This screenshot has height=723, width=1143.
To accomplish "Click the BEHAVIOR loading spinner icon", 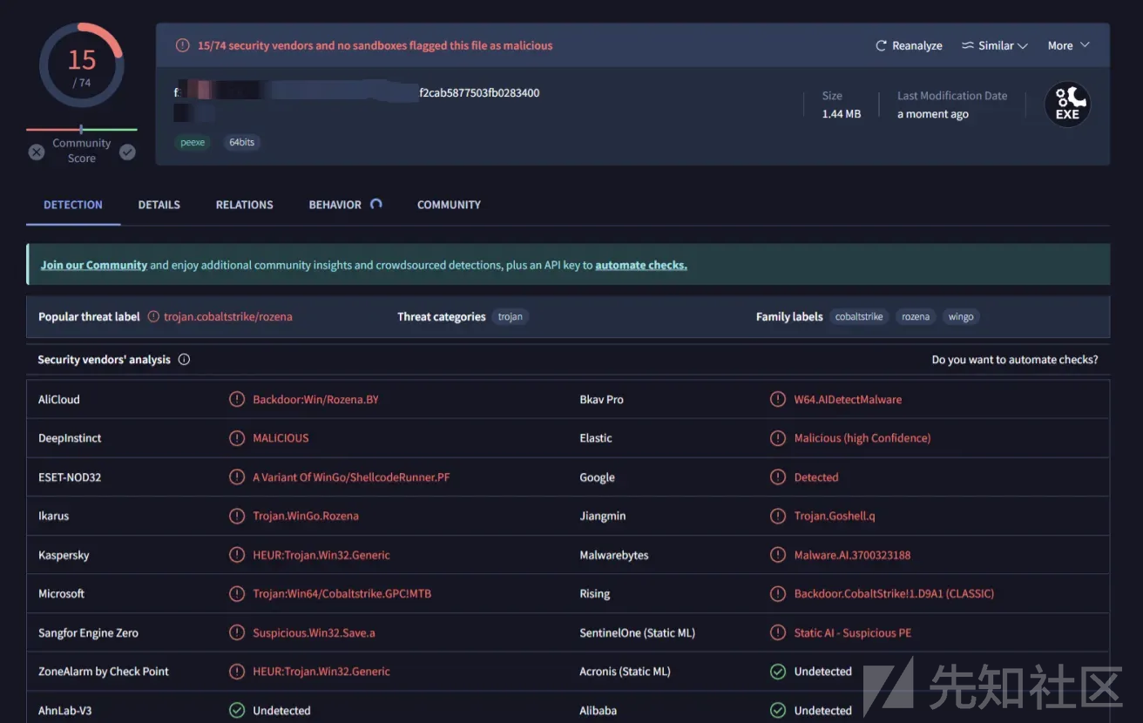I will click(376, 204).
